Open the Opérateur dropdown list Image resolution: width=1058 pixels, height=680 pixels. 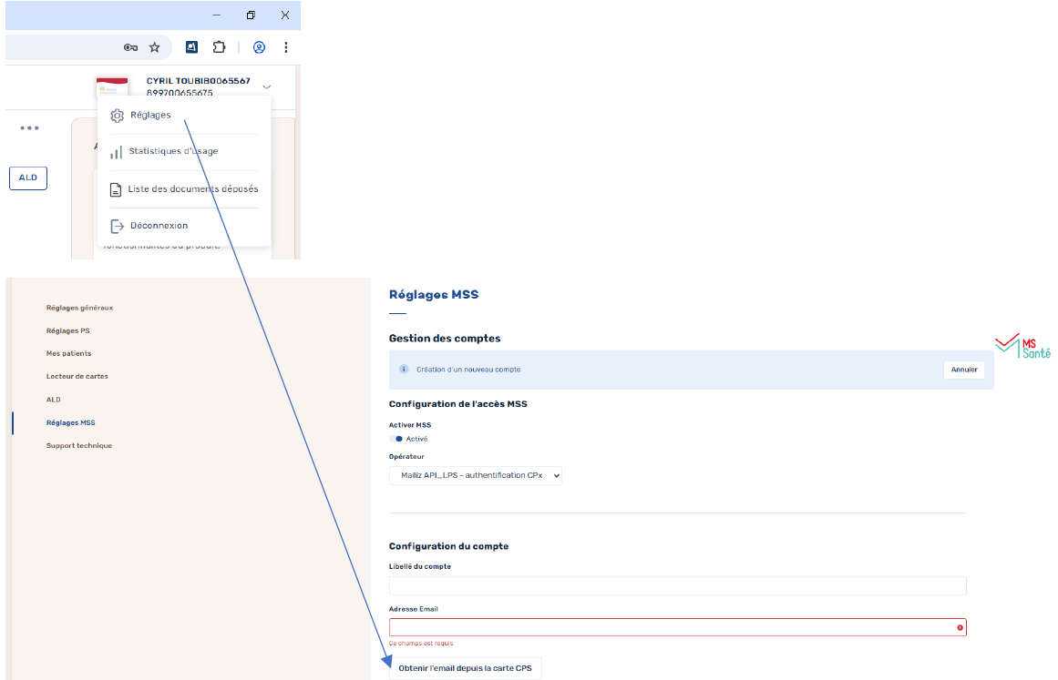[476, 475]
